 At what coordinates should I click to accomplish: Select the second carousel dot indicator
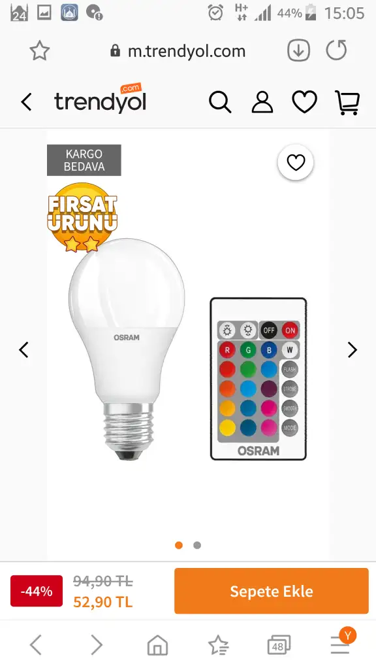click(197, 545)
